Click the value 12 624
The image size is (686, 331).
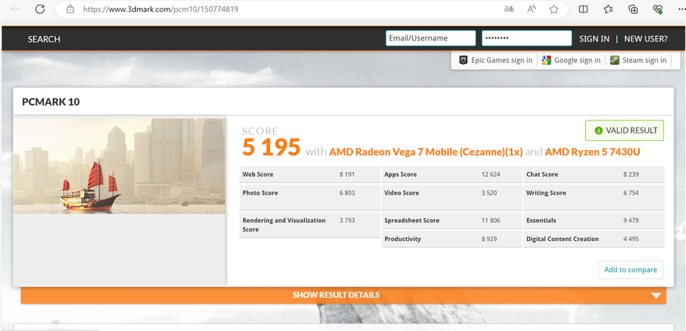490,174
